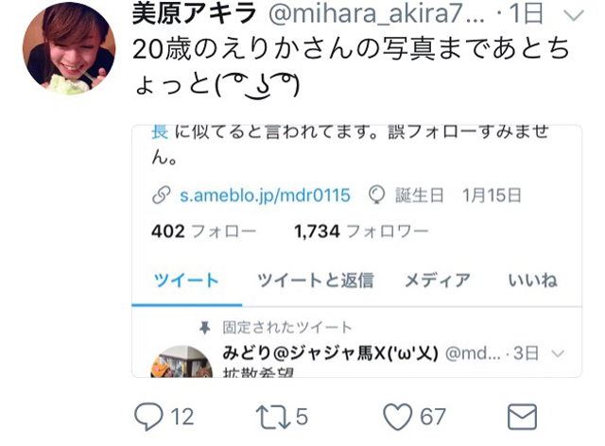Image resolution: width=605 pixels, height=446 pixels.
Task: Share via the envelope message icon
Action: click(x=522, y=417)
